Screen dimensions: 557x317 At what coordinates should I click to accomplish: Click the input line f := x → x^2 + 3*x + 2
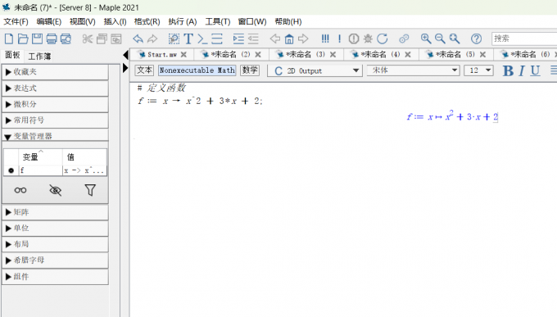(x=201, y=101)
